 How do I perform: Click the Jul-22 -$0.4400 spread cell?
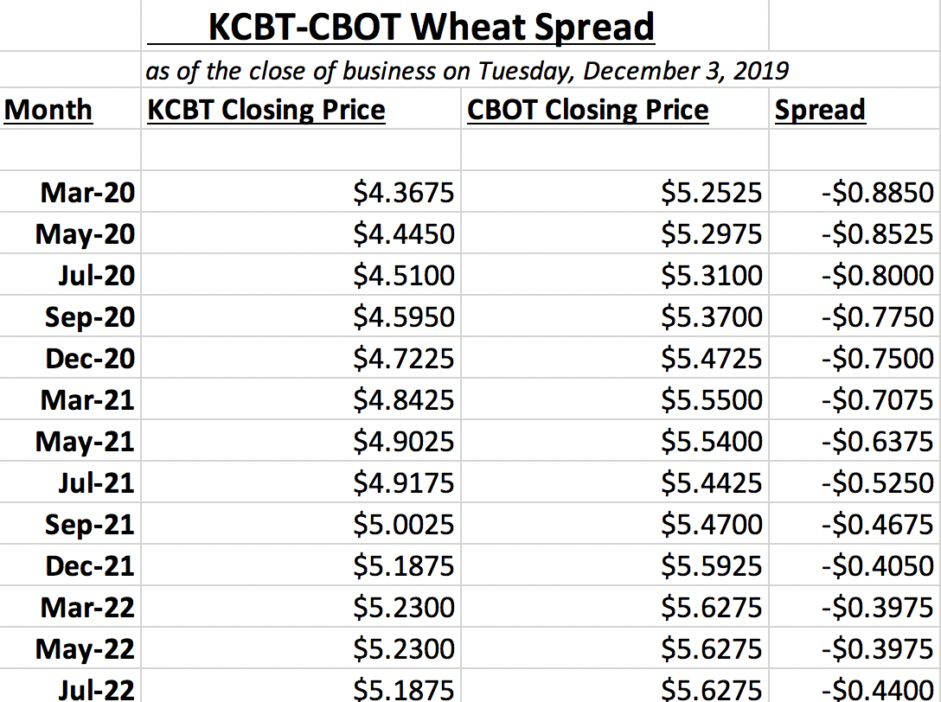pos(855,686)
